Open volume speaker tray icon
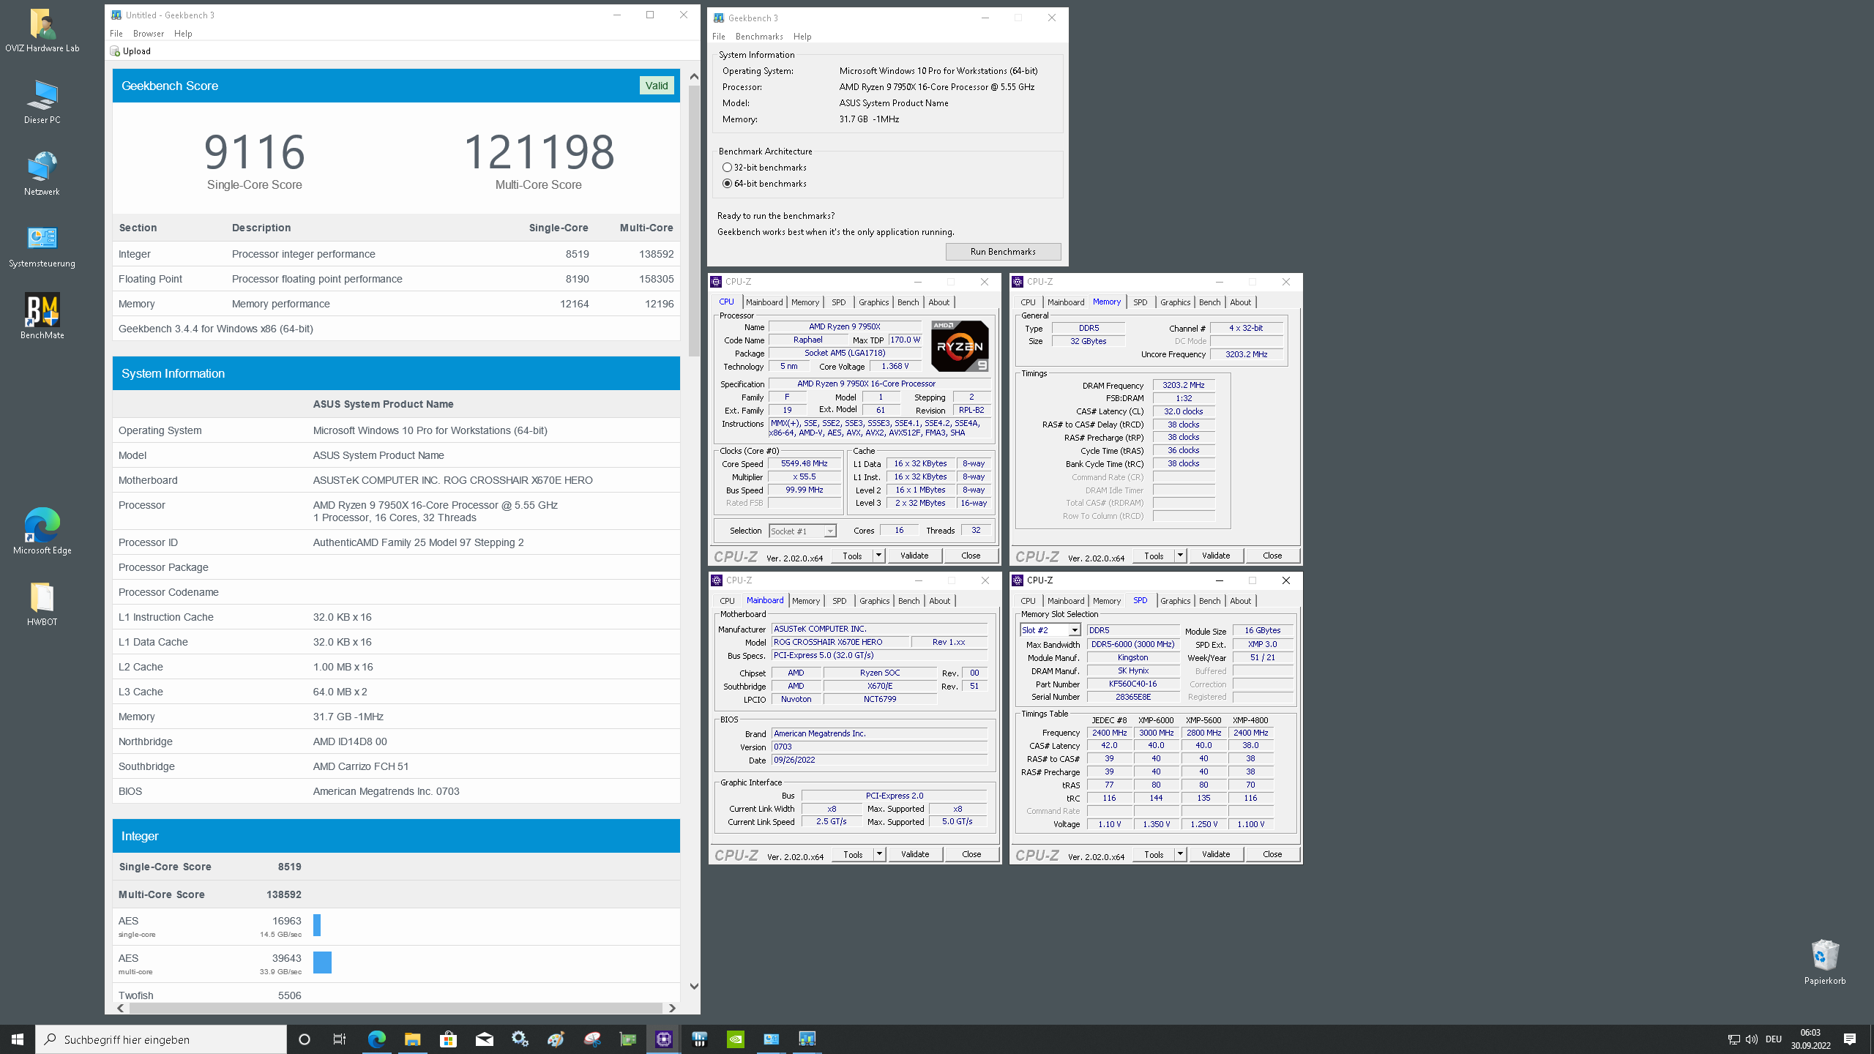Screen dimensions: 1874x1054 1751,1039
